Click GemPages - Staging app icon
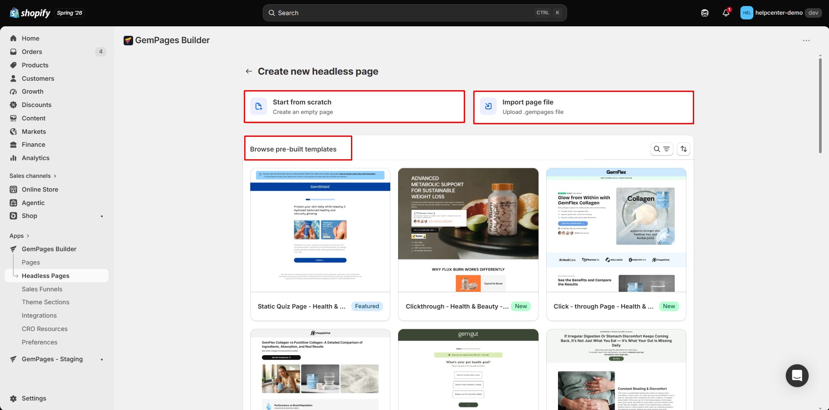This screenshot has height=410, width=829. [x=13, y=359]
